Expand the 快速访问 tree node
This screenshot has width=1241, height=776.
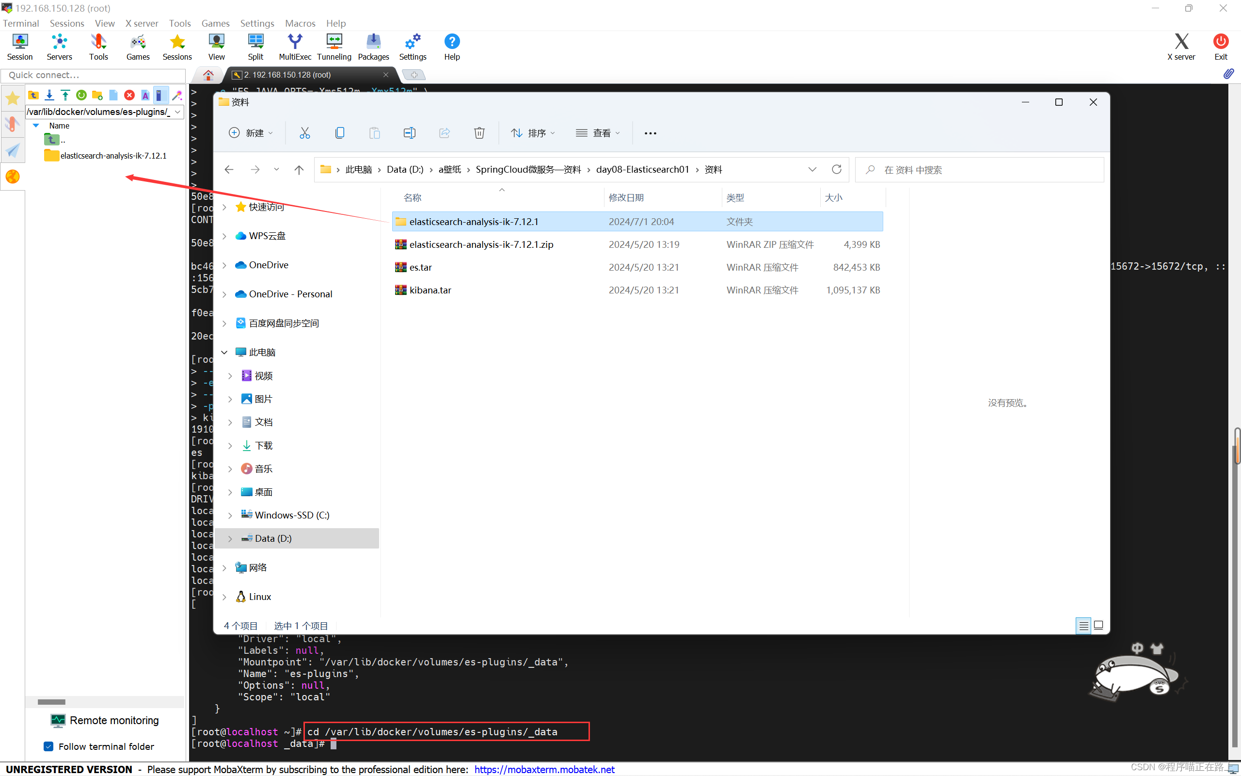tap(224, 207)
